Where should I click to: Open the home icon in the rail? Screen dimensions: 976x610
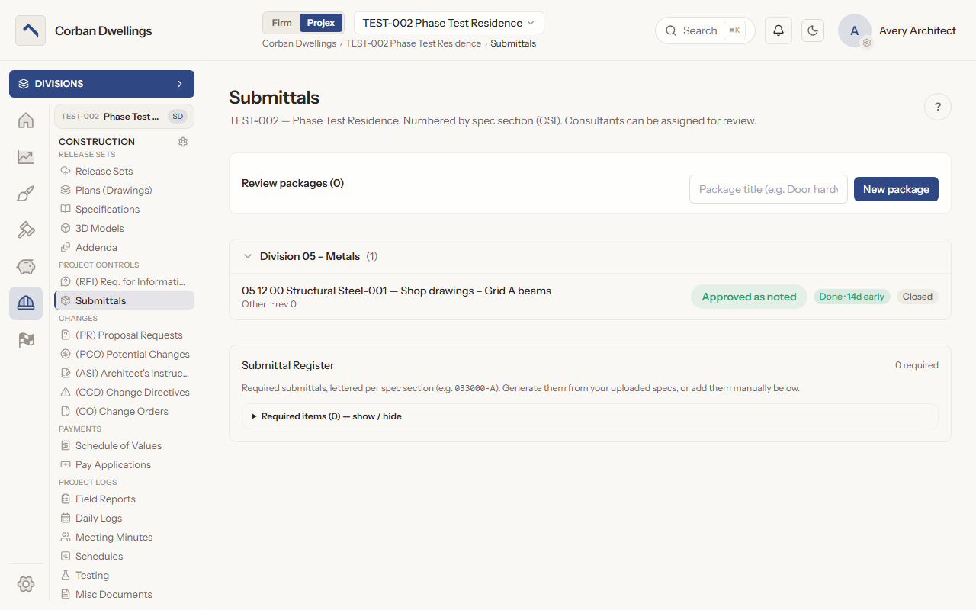click(x=26, y=120)
